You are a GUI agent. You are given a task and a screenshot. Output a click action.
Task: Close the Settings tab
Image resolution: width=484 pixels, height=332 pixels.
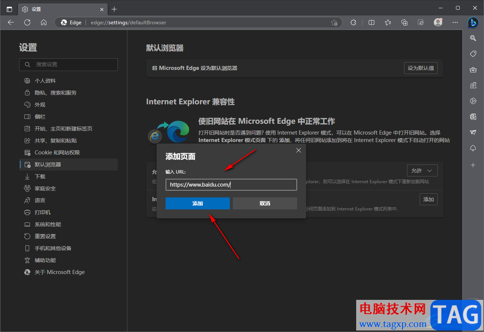point(102,9)
